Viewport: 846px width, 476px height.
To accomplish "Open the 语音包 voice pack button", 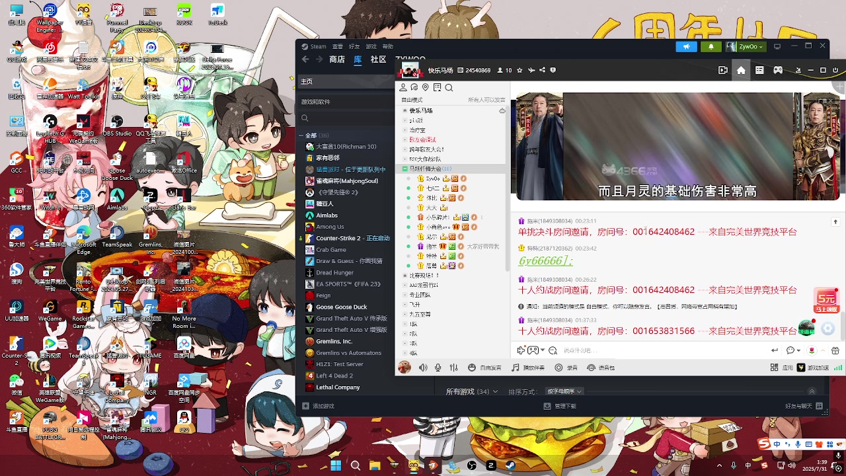I will pyautogui.click(x=601, y=368).
